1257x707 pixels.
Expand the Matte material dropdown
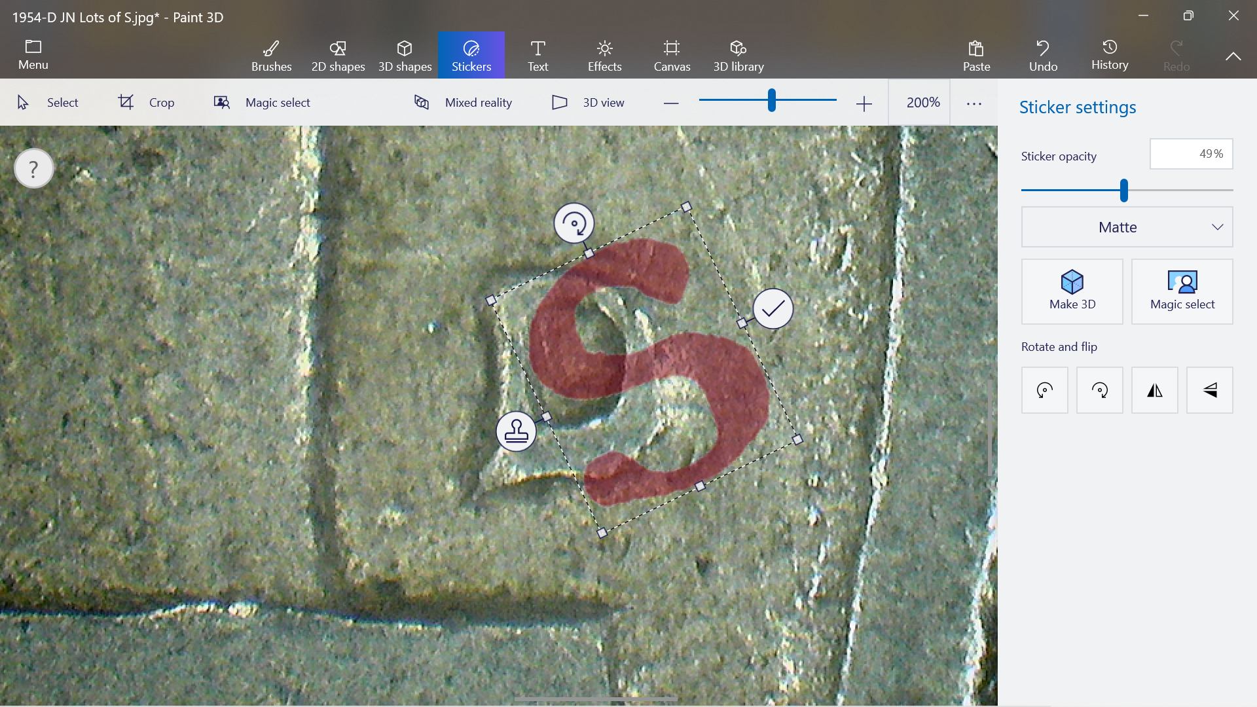click(1127, 227)
